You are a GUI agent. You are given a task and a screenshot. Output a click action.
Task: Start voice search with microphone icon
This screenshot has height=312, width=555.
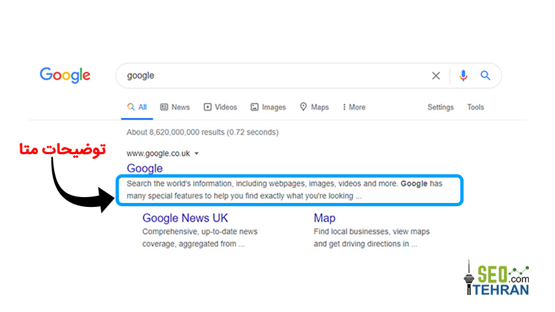point(463,76)
